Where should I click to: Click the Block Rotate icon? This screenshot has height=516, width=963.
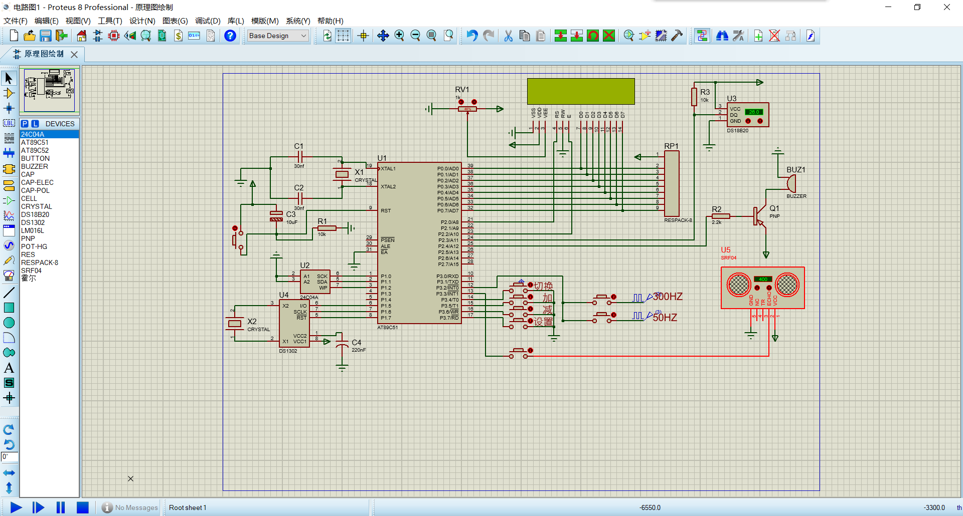point(593,36)
